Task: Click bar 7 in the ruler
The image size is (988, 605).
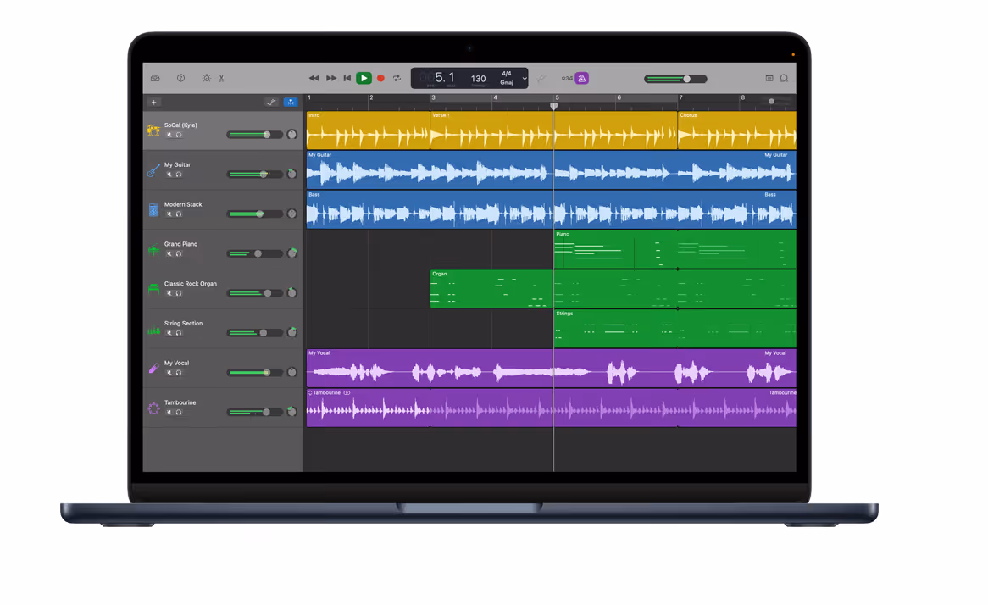Action: (680, 97)
